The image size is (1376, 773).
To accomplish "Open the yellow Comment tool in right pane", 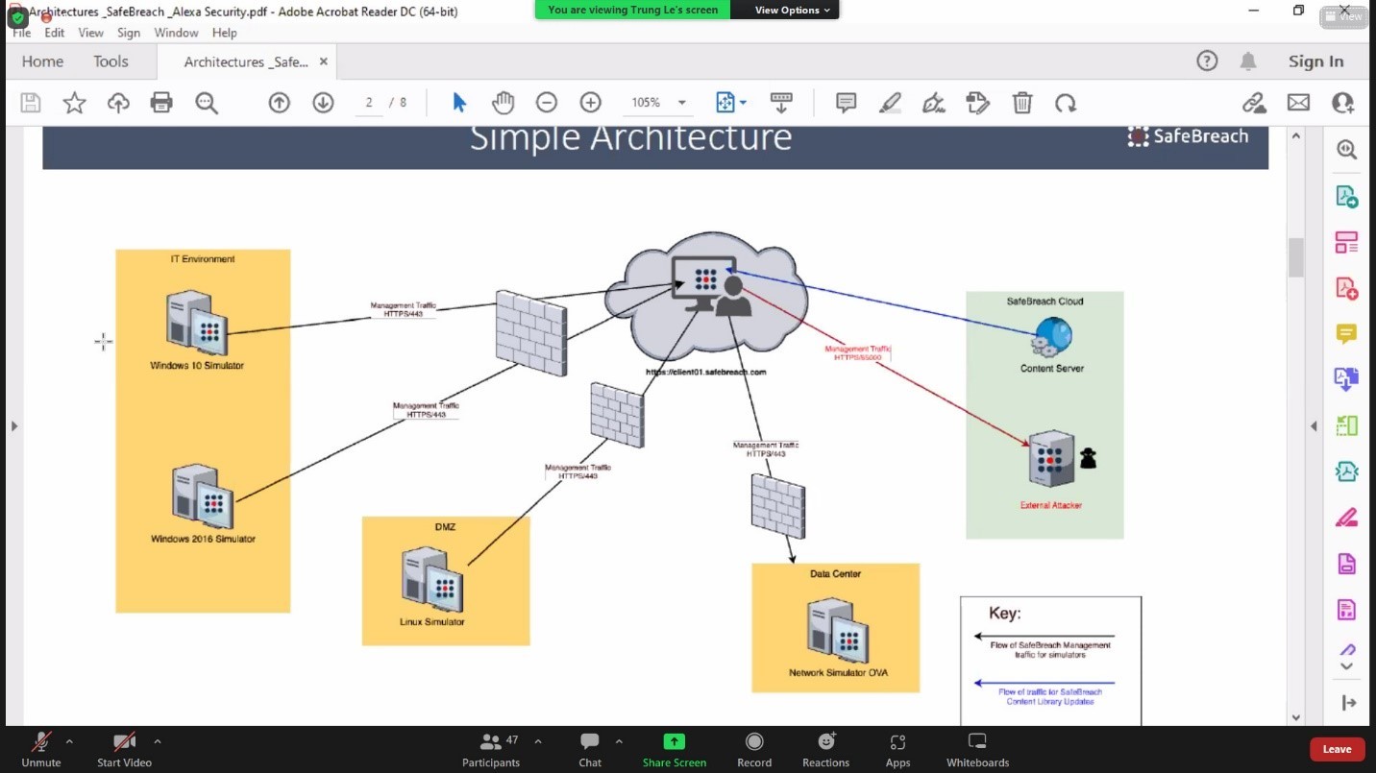I will coord(1346,334).
